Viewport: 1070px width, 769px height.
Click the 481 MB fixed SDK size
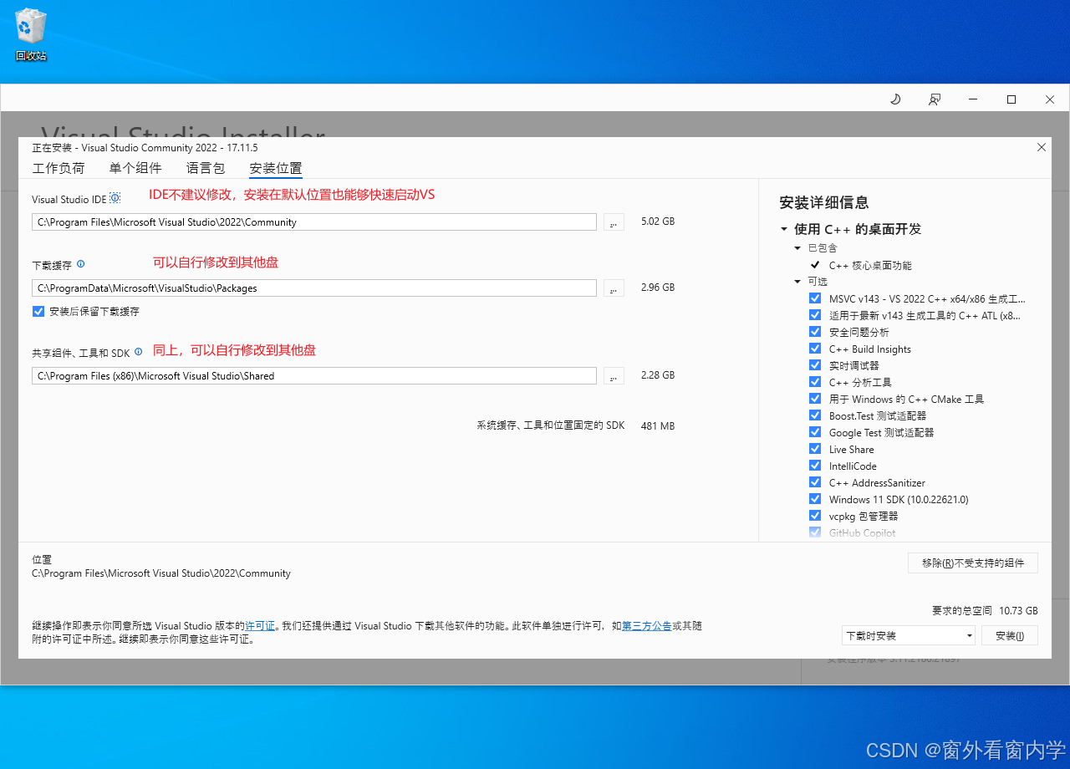[x=658, y=425]
